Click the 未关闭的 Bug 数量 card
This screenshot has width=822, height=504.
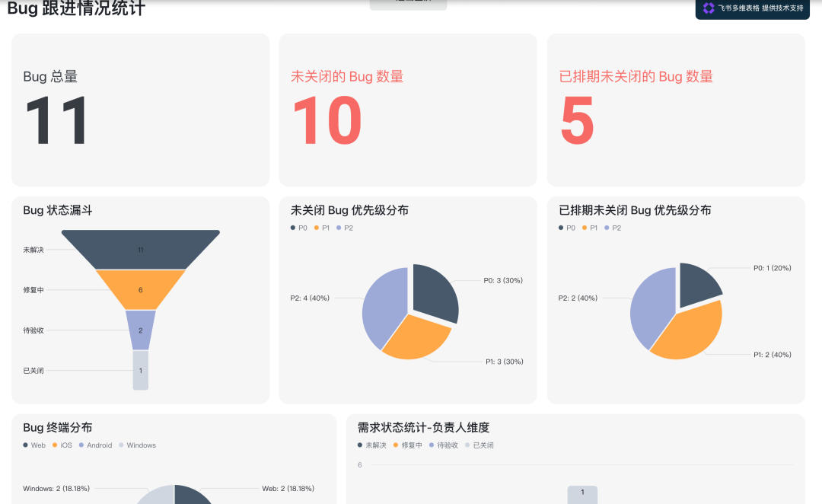coord(408,110)
